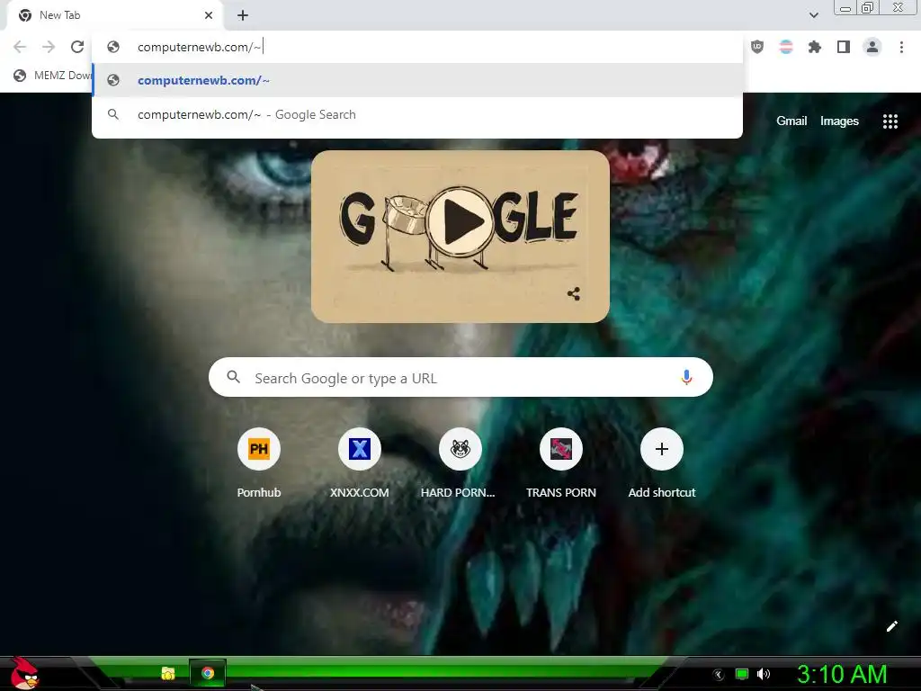Focus the Search Google or type URL box
Image resolution: width=921 pixels, height=691 pixels.
(x=461, y=377)
